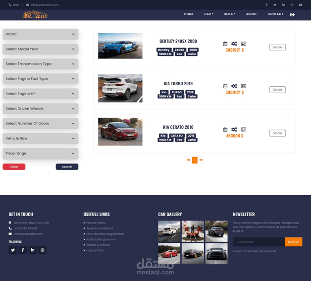The image size is (311, 281).
Task: Expand the SELLS nav menu
Action: (x=229, y=14)
